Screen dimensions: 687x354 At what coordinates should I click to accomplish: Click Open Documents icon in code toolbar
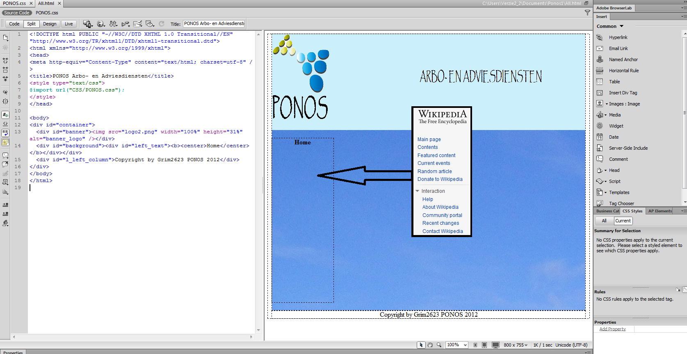tap(5, 38)
